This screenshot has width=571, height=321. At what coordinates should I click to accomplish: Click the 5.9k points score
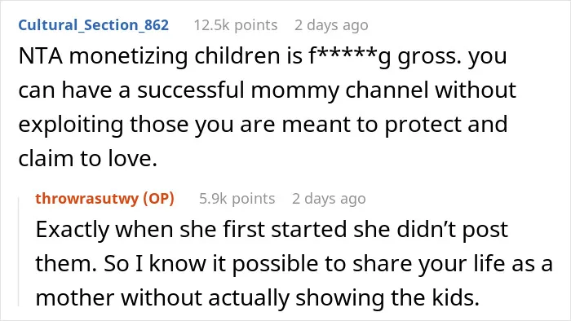[237, 199]
